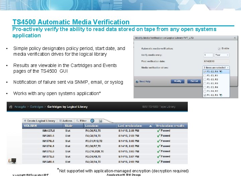Image resolution: width=241 pixels, height=180 pixels.
Task: Check drive F3, C3, R2
Action: pyautogui.click(x=205, y=80)
